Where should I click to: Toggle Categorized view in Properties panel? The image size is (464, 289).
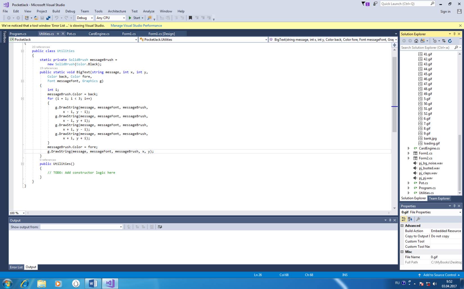[404, 219]
